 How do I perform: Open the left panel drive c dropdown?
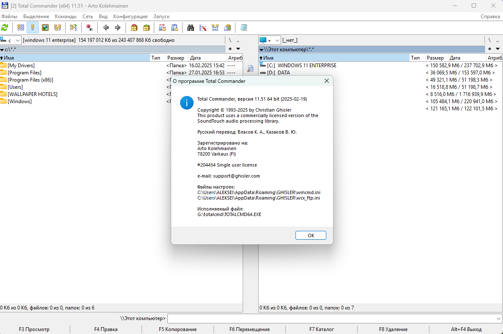[11, 40]
